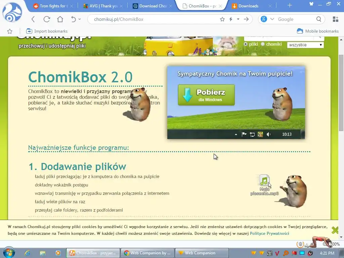Open Action Center red flag tray icon

tap(294, 253)
